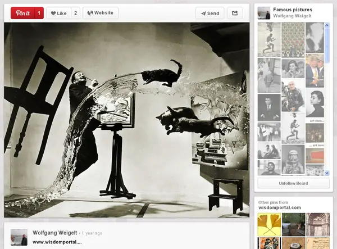Open the astronaut in helmet board thumbnail

coord(293,159)
